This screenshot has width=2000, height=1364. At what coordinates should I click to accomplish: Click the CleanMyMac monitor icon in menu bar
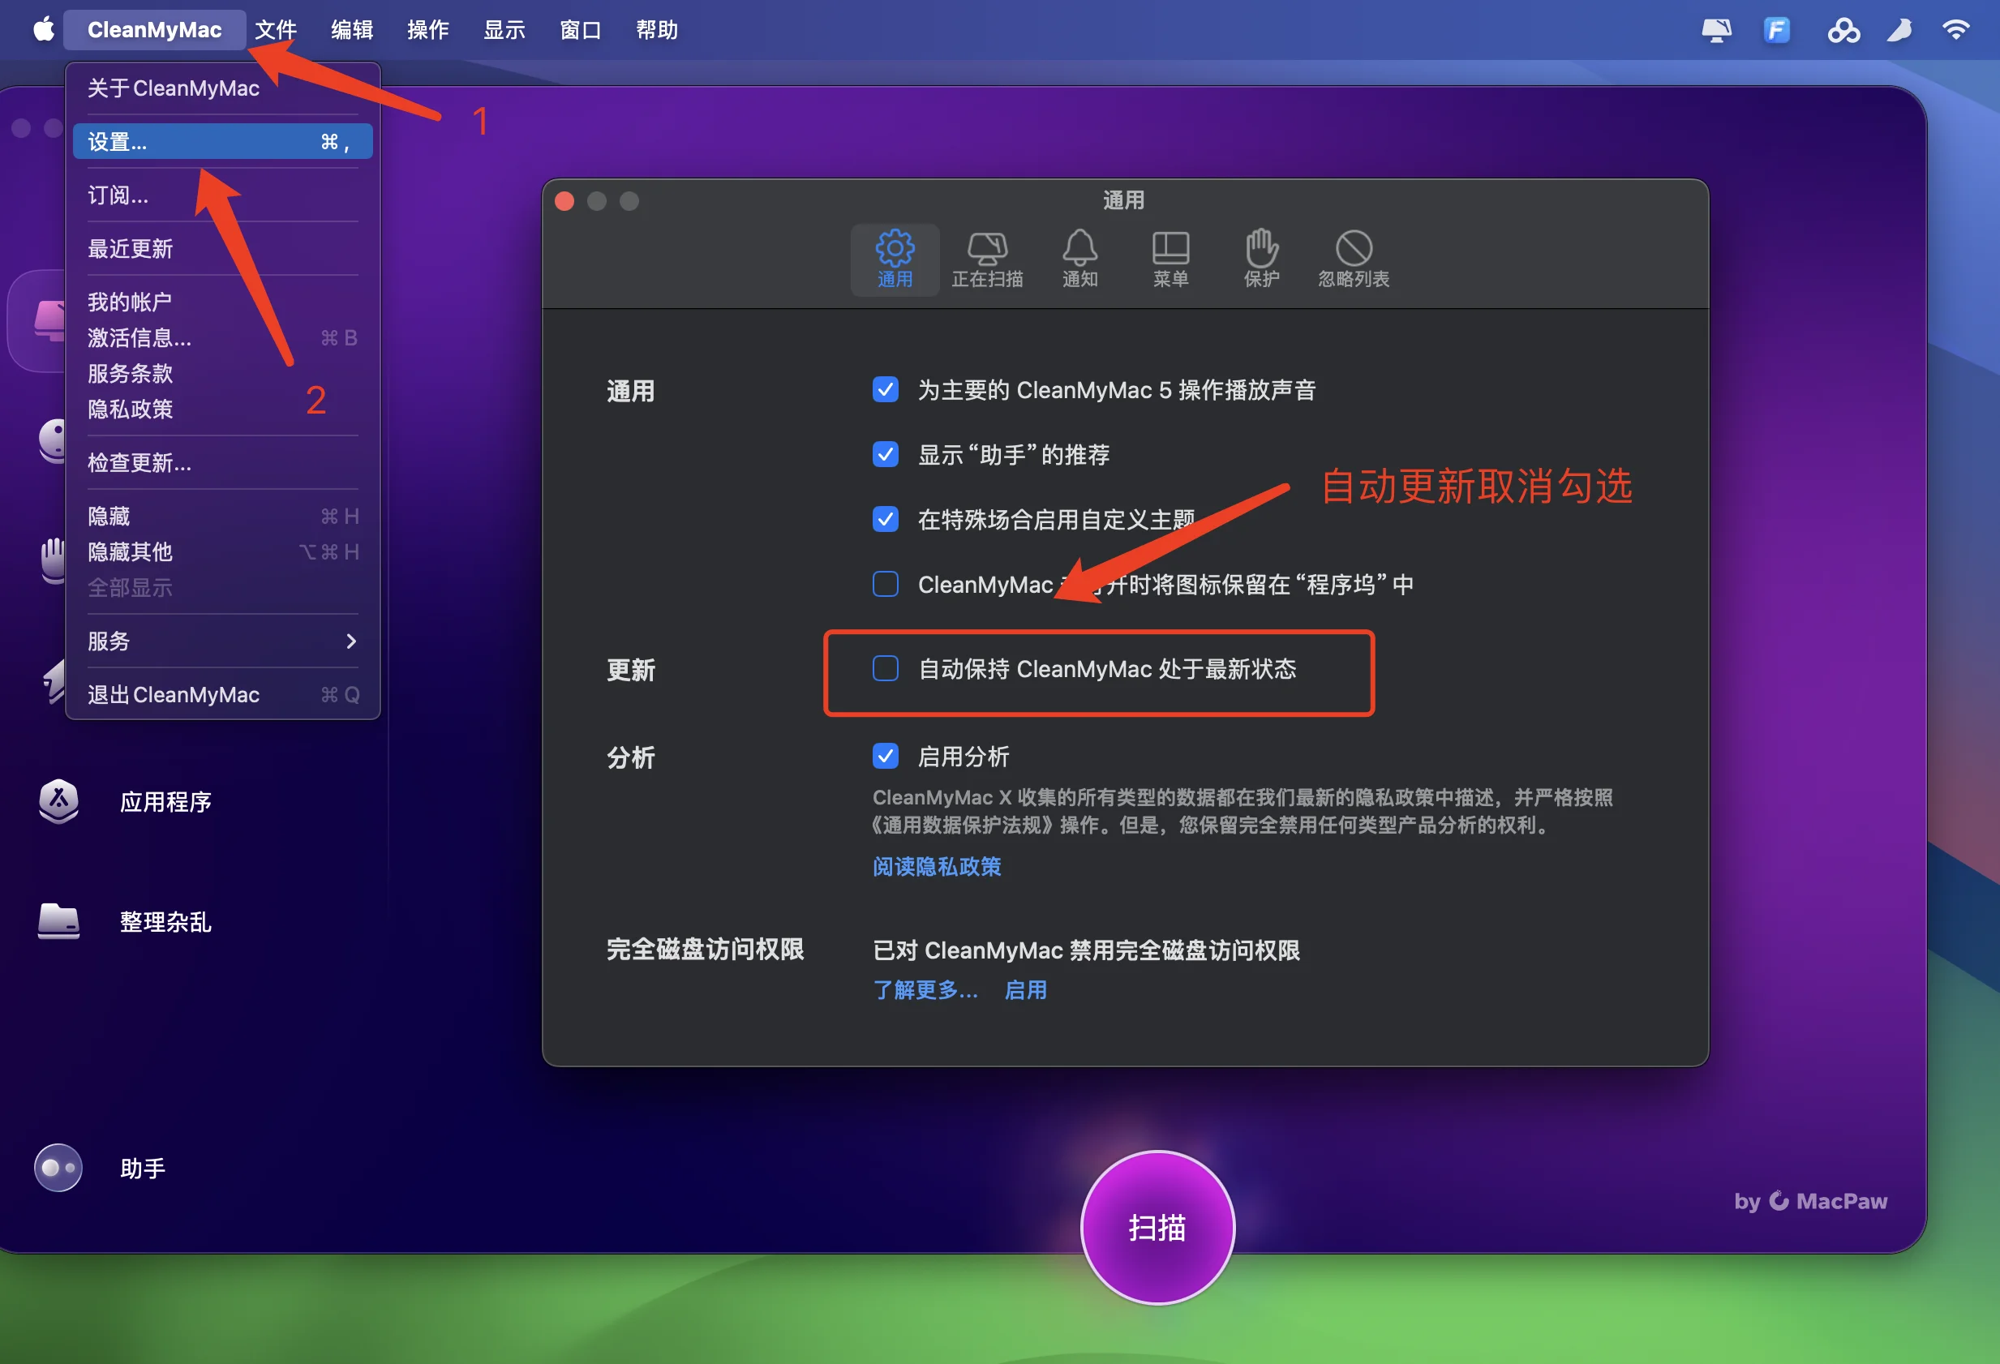(1717, 31)
